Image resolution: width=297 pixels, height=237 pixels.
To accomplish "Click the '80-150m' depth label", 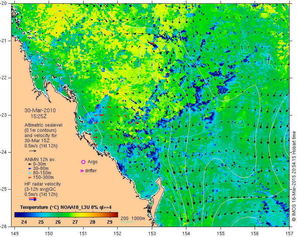I will 42,173.
